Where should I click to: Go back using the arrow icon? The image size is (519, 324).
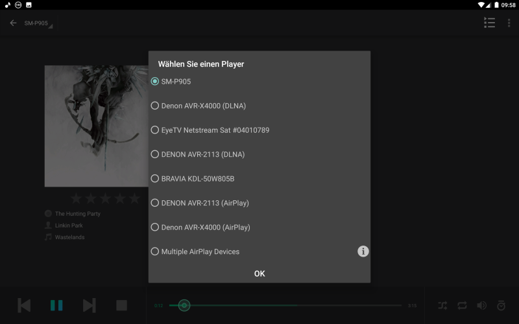13,23
